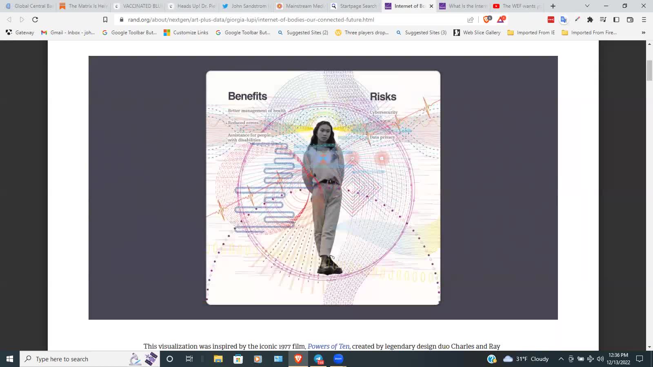The width and height of the screenshot is (653, 367).
Task: Open the share page icon in address bar
Action: point(471,20)
